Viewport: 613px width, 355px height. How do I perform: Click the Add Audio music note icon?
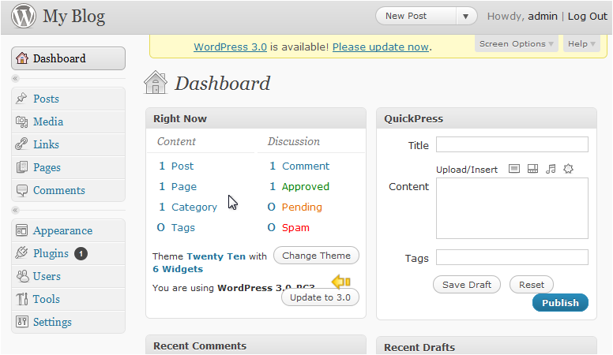point(551,169)
